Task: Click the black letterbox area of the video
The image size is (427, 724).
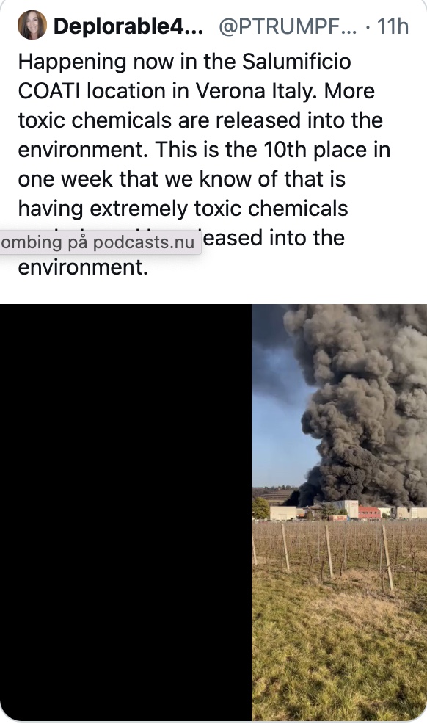Action: tap(125, 512)
